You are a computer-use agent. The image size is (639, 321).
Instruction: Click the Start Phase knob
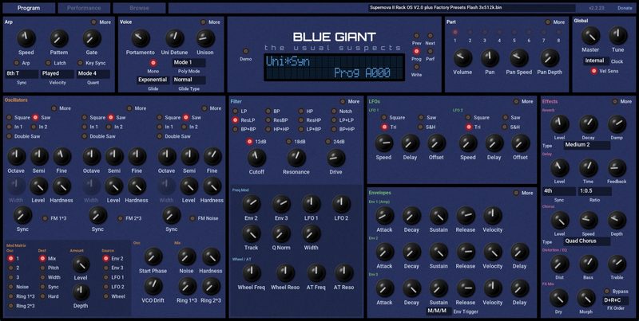(x=153, y=256)
